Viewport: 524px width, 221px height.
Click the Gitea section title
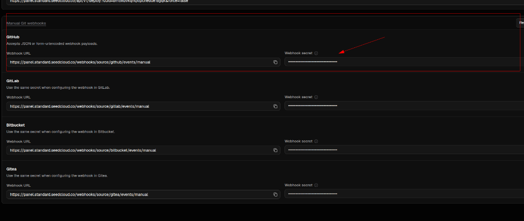(x=11, y=169)
